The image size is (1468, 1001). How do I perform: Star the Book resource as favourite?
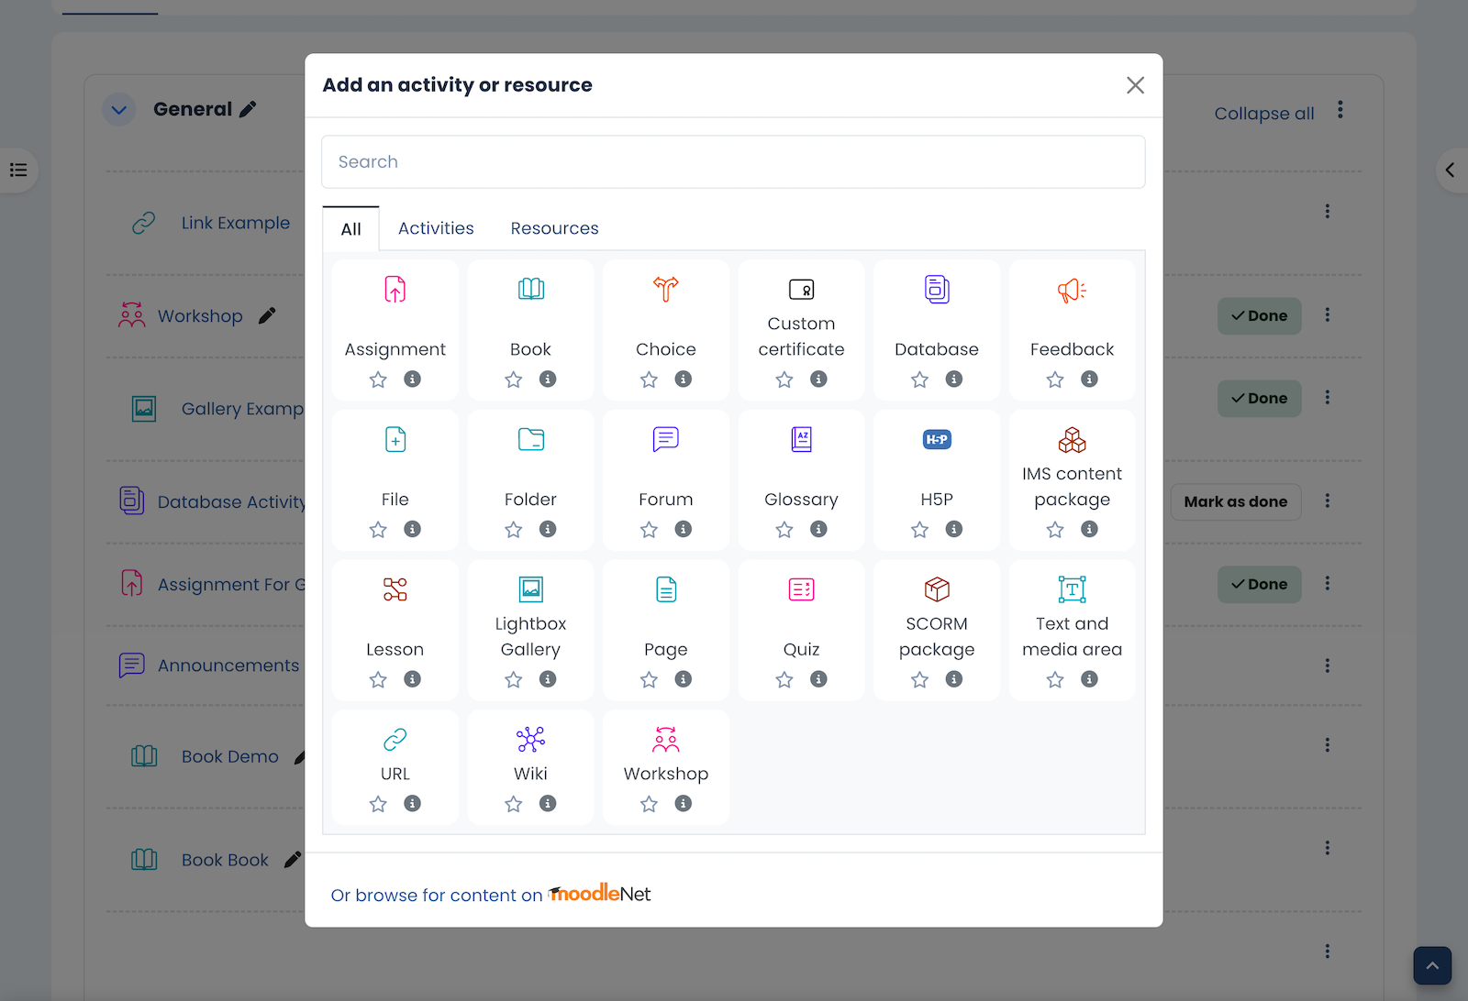point(514,379)
